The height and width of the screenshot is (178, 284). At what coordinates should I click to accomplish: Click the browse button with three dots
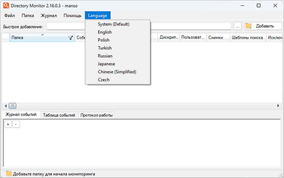237,26
